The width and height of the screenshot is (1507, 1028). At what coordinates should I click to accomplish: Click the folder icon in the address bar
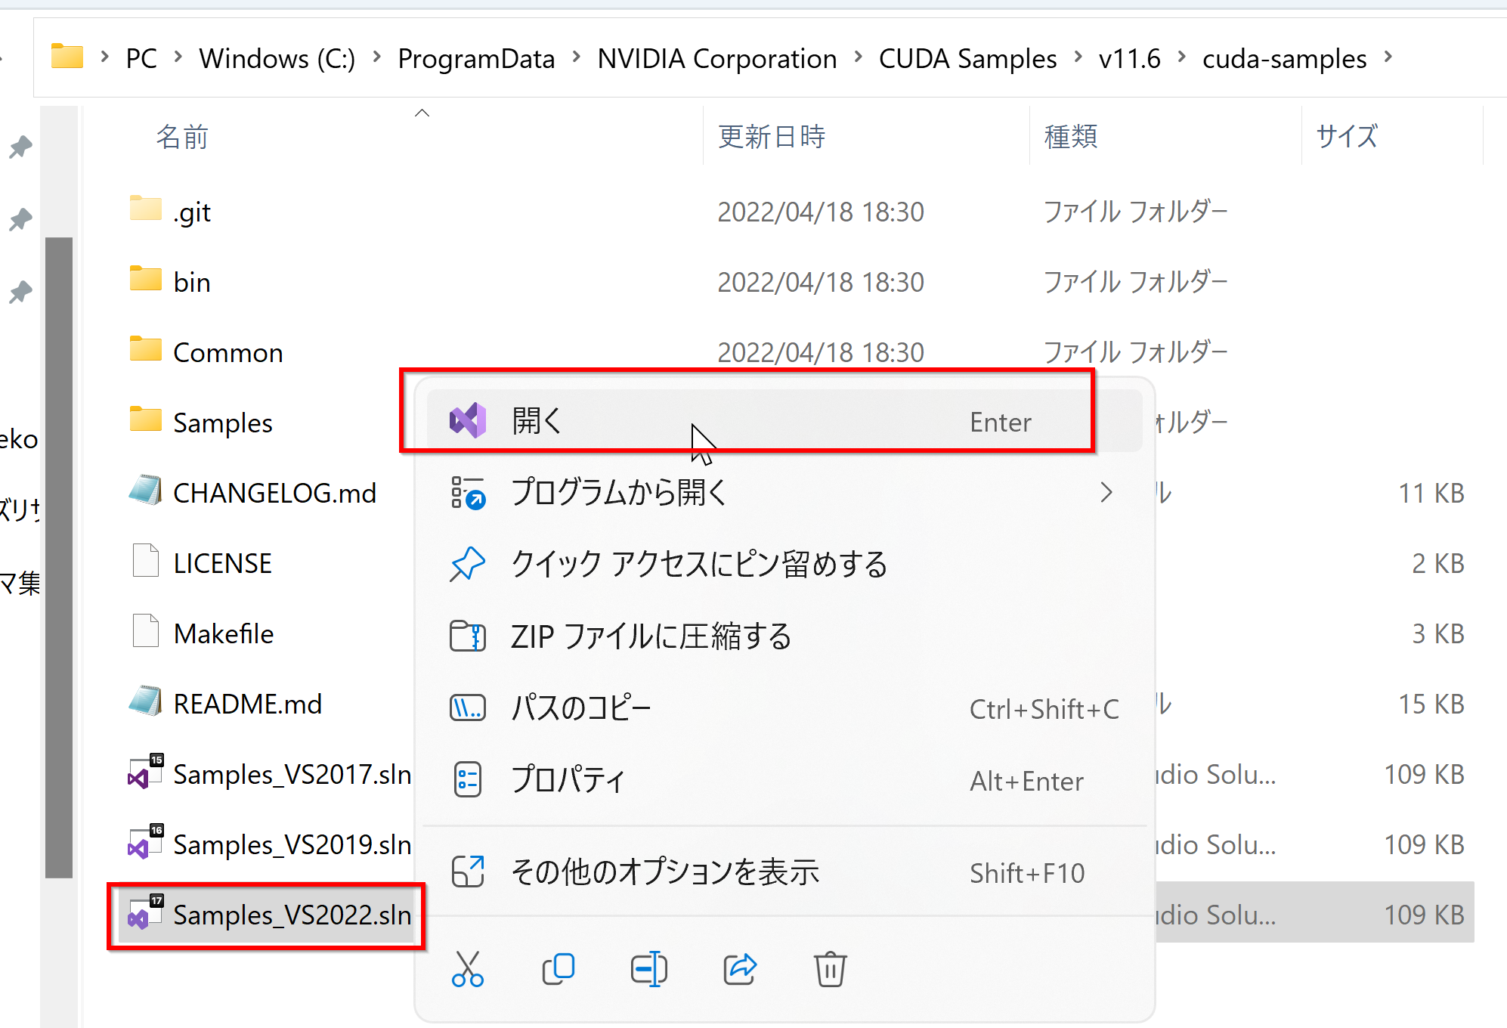67,57
